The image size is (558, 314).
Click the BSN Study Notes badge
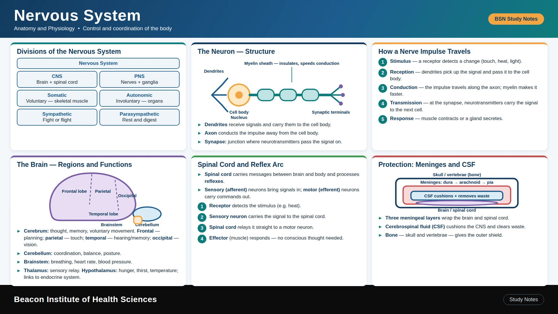pos(516,19)
